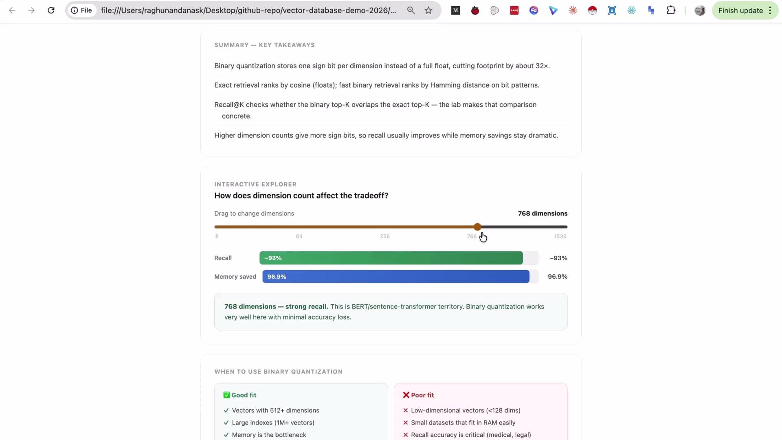Click the dimension slider's brown thumb handle
Viewport: 782px width, 440px height.
tap(477, 227)
